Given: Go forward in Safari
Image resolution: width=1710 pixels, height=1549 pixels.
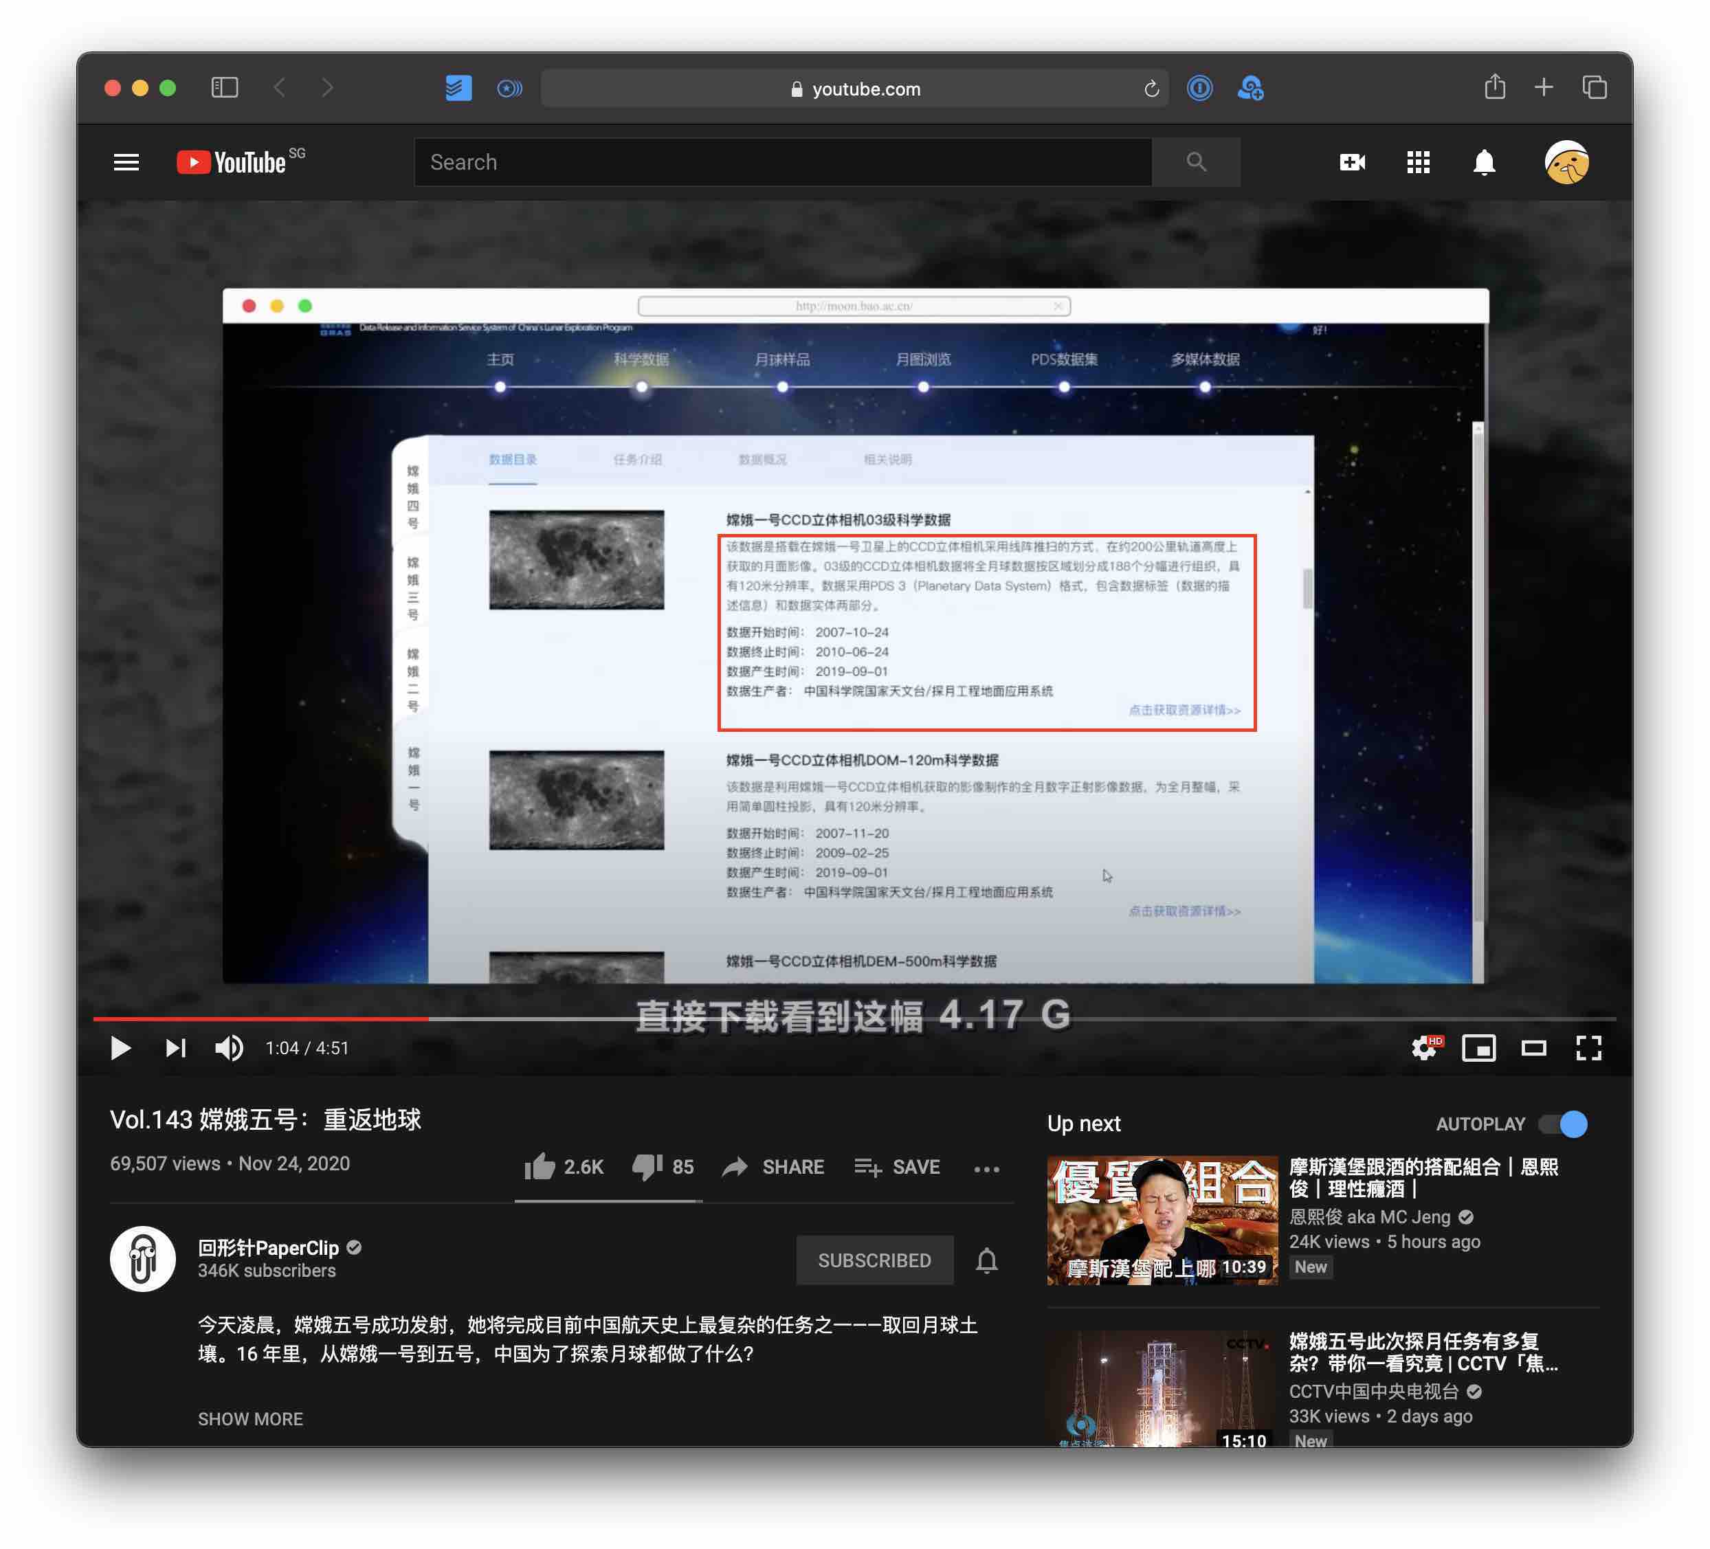Looking at the screenshot, I should click(327, 87).
